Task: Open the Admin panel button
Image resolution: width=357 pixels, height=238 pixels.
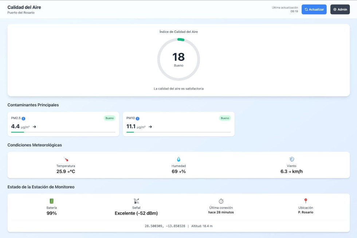Action: coord(340,9)
